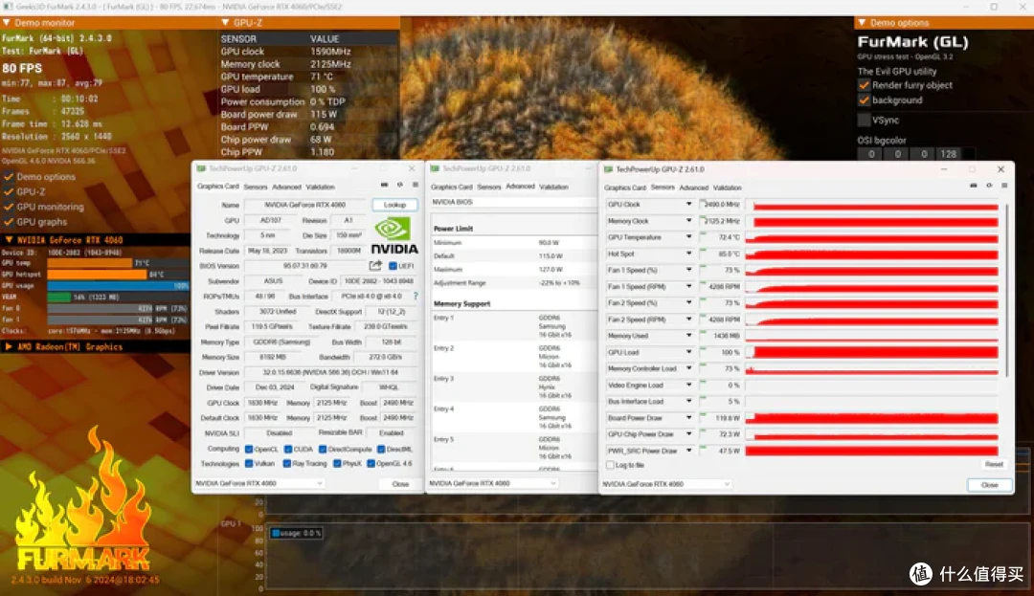Click the OSI bgcolor value 128 field
This screenshot has height=596, width=1034.
click(948, 153)
